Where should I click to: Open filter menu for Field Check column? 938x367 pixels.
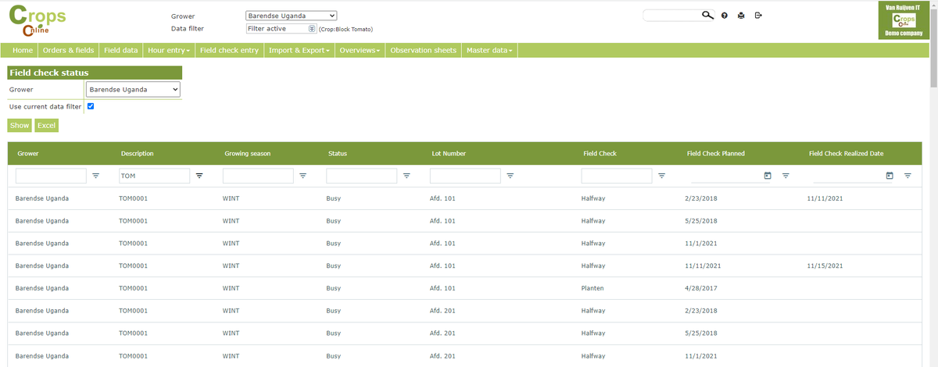(x=661, y=176)
